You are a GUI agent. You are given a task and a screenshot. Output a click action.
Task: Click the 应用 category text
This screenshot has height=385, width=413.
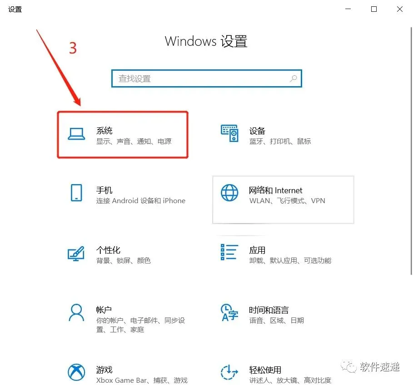pos(258,250)
